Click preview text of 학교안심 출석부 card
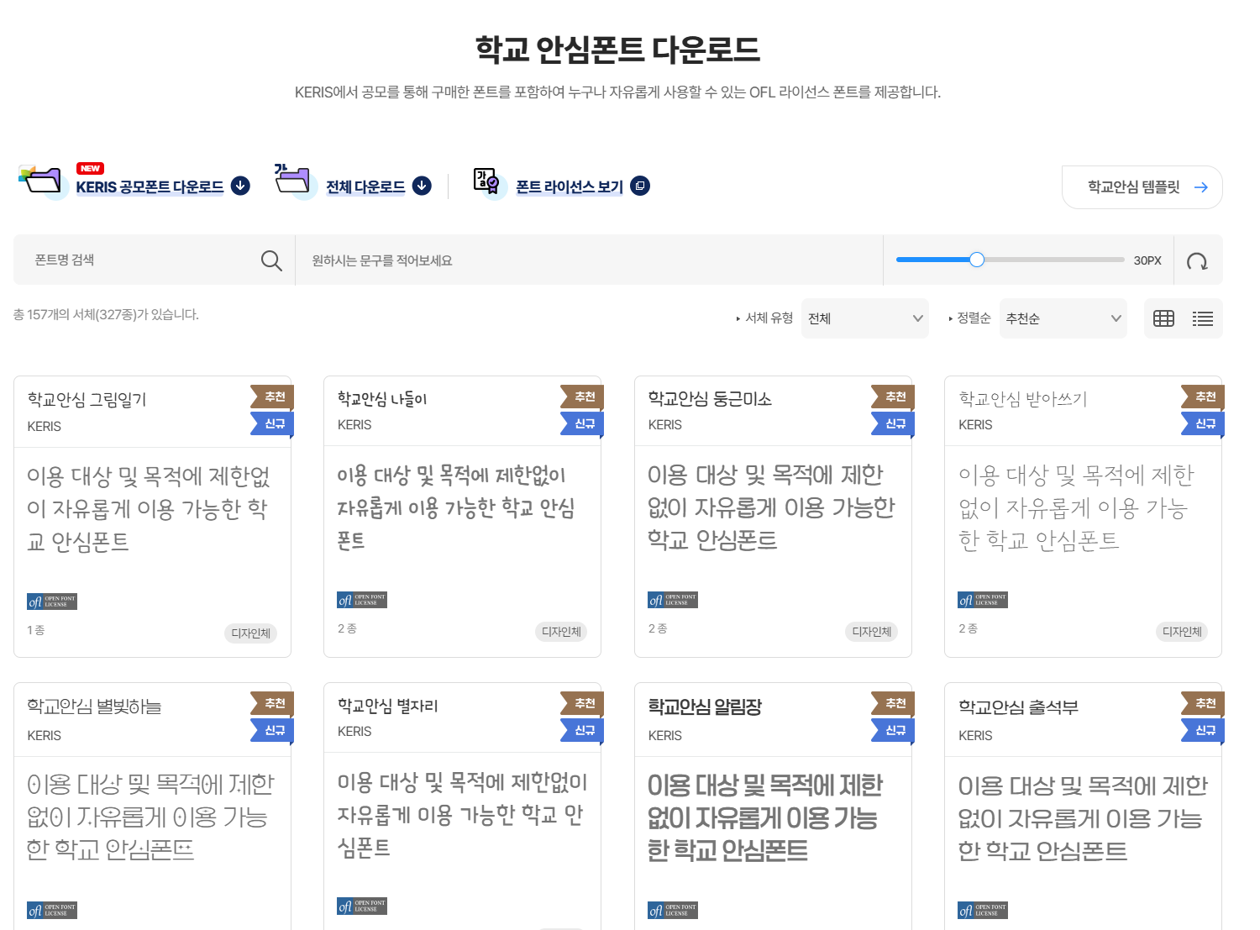Screen dimensions: 1260x930 tap(1083, 817)
